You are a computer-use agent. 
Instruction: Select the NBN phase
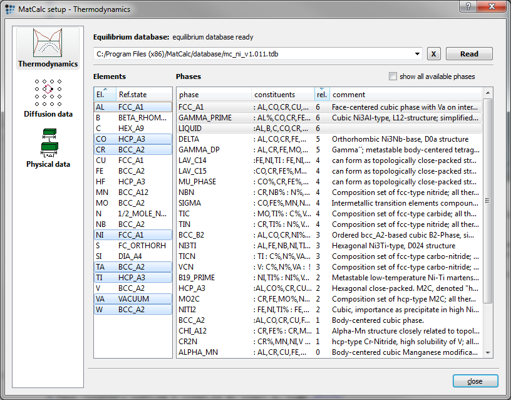tap(329, 192)
